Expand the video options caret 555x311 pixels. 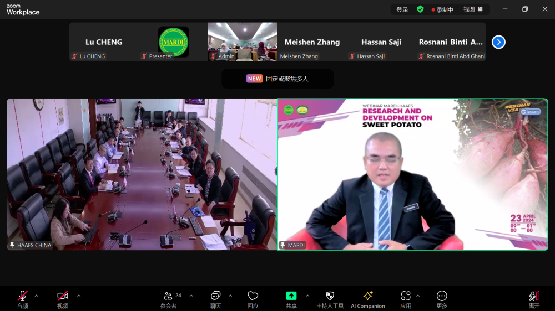coord(79,296)
